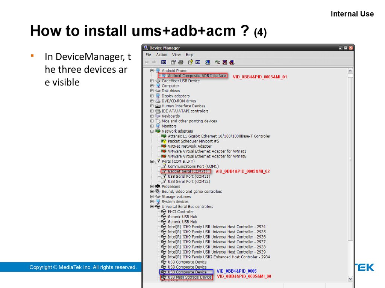Viewport: 385px width, 288px height.
Task: Select the Host Controller - 2937 entry
Action: 217,242
